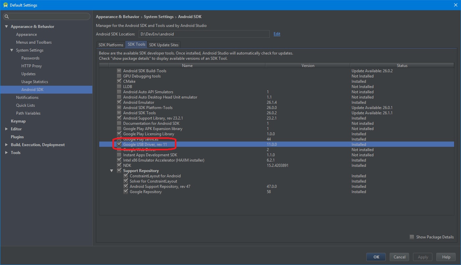This screenshot has height=265, width=461.
Task: Open Passwords settings
Action: click(x=30, y=58)
